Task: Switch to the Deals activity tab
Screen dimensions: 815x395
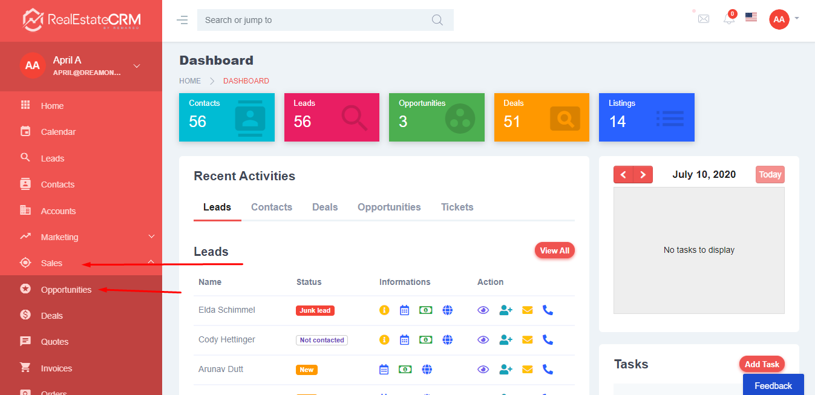Action: 325,207
